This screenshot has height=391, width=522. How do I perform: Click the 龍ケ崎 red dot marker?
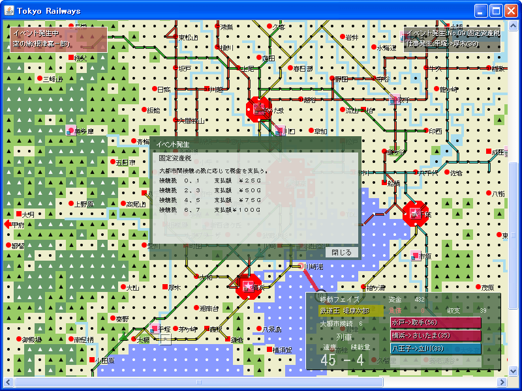436,89
